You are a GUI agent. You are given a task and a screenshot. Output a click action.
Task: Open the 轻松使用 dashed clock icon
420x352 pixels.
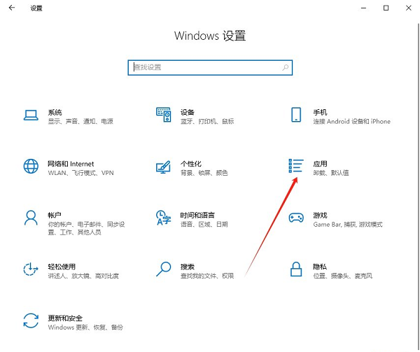[x=31, y=269]
